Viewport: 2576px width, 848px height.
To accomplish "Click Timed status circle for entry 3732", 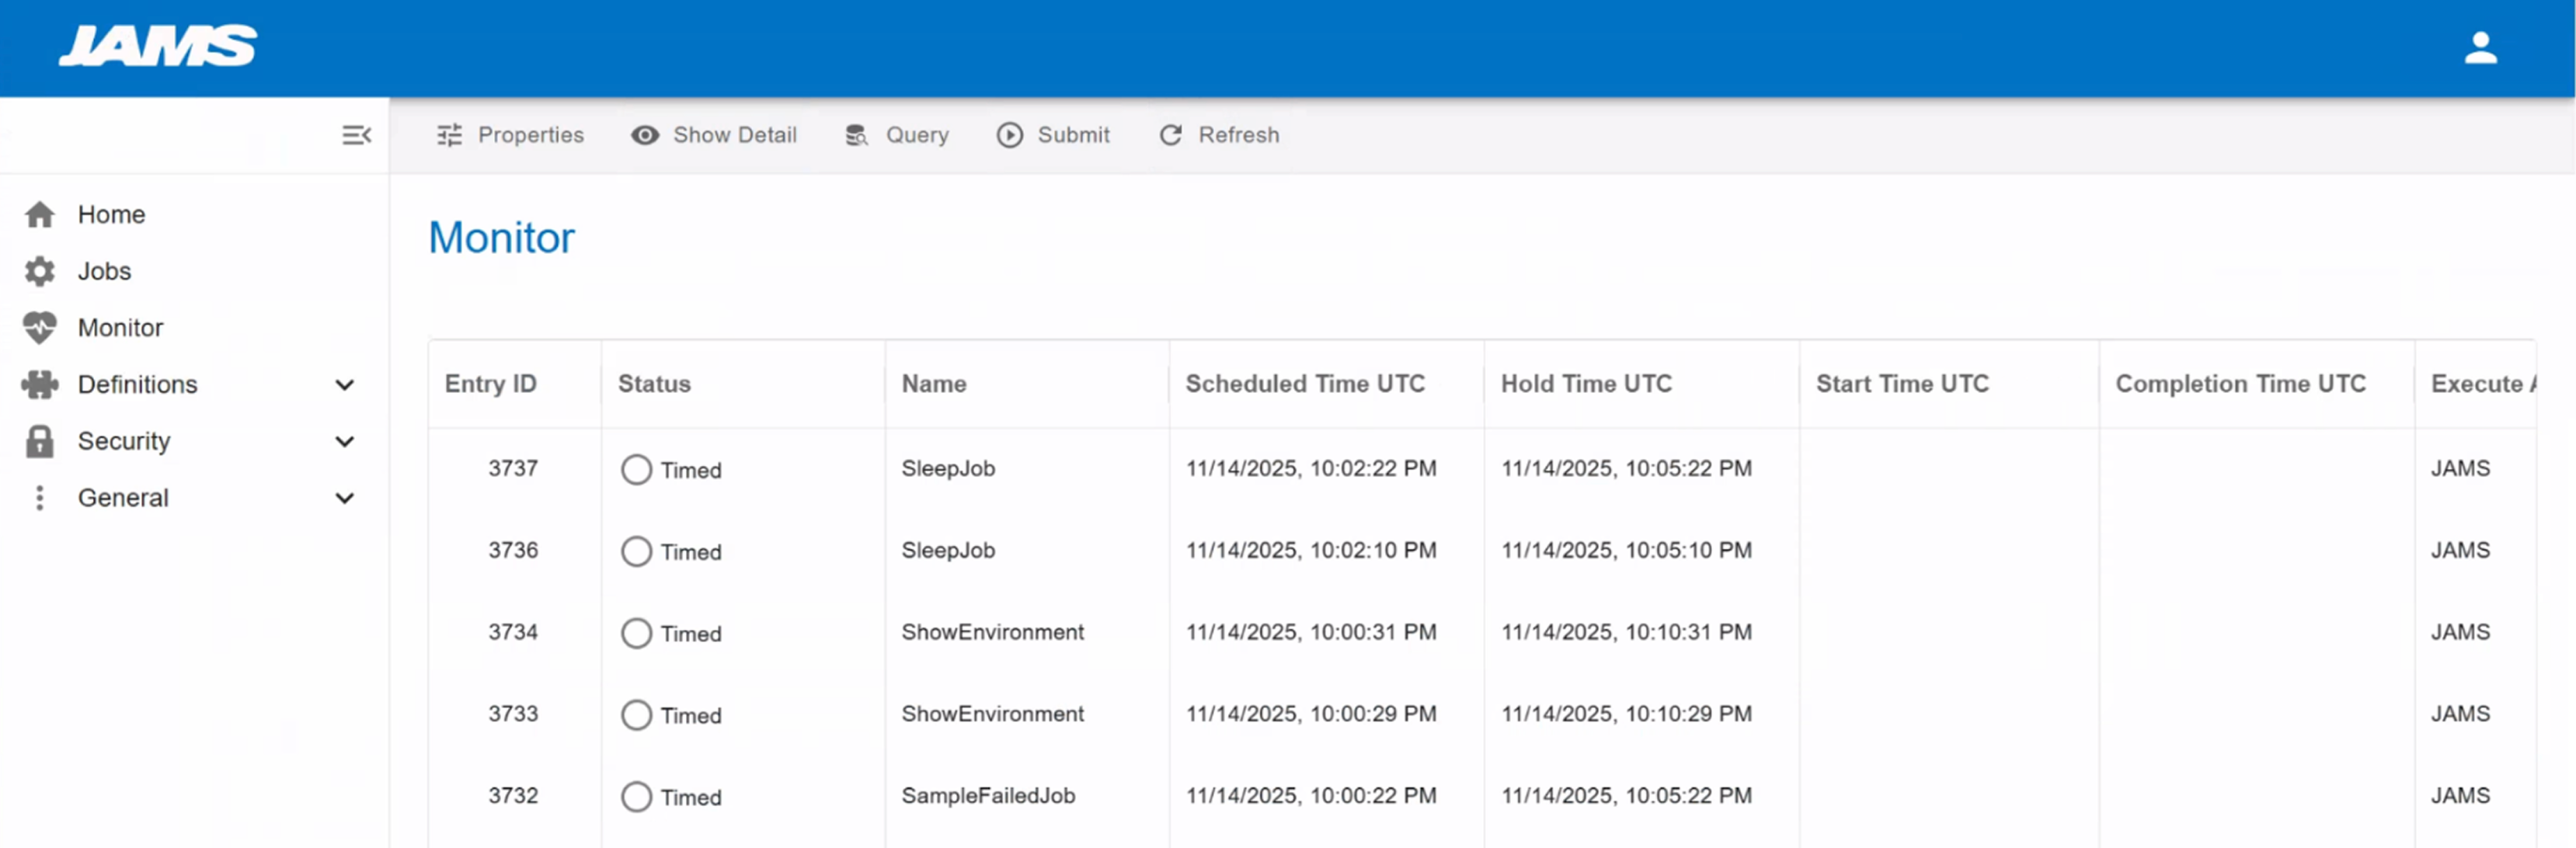I will pyautogui.click(x=636, y=797).
